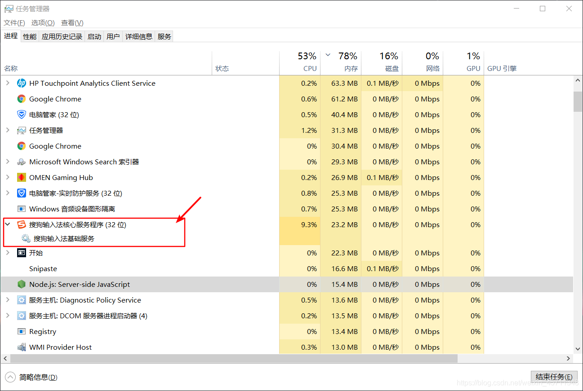Expand Microsoft Windows Search 索引器 row

[8, 162]
